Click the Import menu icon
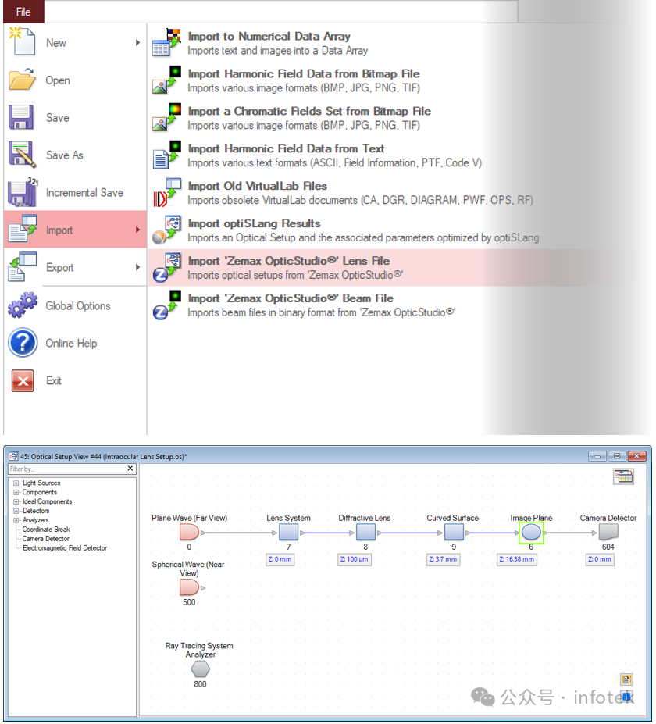This screenshot has height=724, width=656. tap(23, 229)
